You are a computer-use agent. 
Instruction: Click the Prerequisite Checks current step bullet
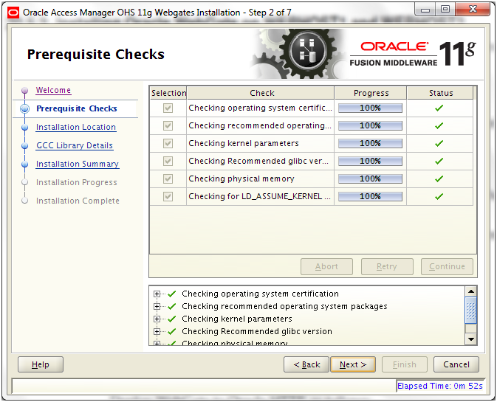click(x=24, y=109)
